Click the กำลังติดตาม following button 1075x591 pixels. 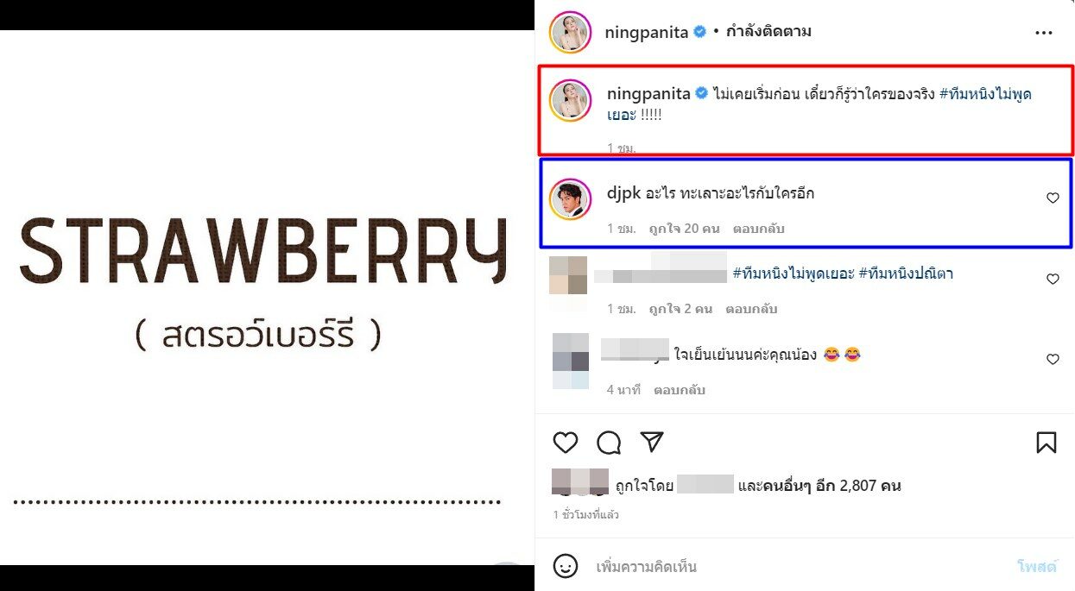pyautogui.click(x=768, y=32)
